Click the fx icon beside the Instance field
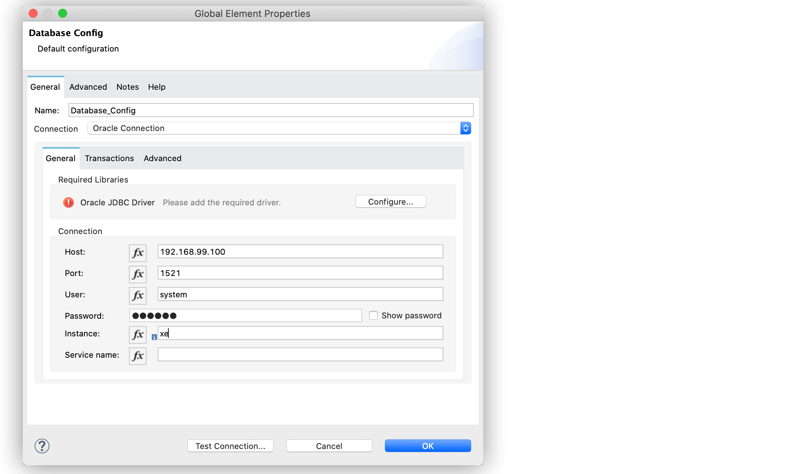The image size is (789, 474). click(137, 335)
